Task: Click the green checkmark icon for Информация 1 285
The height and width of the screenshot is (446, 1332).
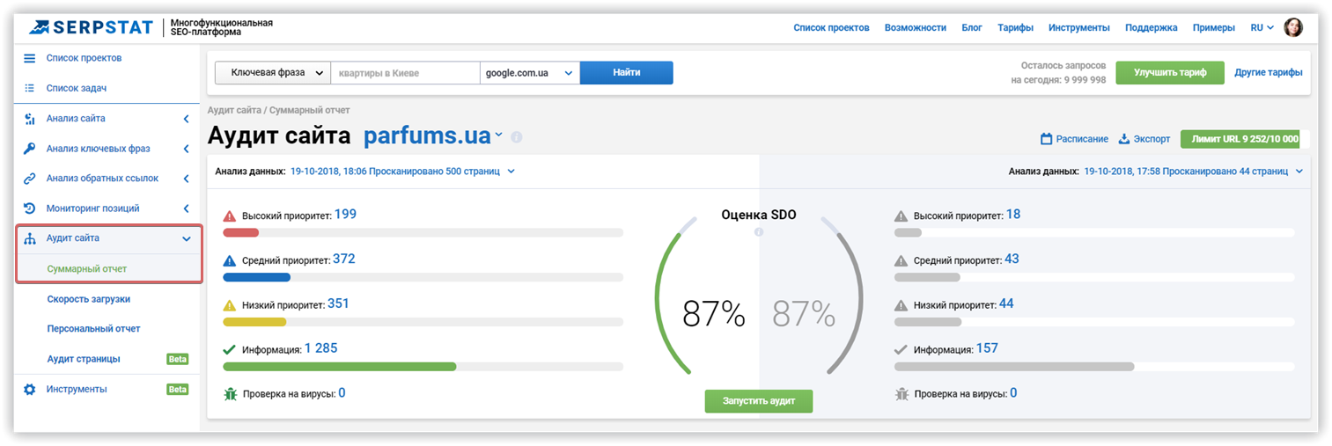Action: pyautogui.click(x=230, y=349)
